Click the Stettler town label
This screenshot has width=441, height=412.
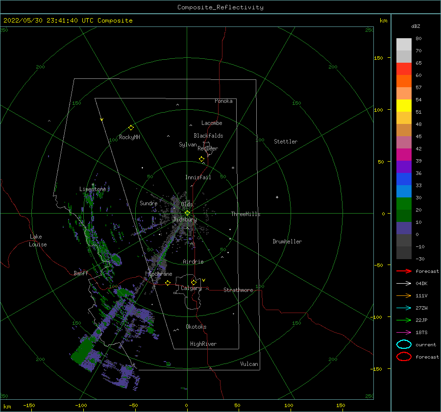pos(286,142)
